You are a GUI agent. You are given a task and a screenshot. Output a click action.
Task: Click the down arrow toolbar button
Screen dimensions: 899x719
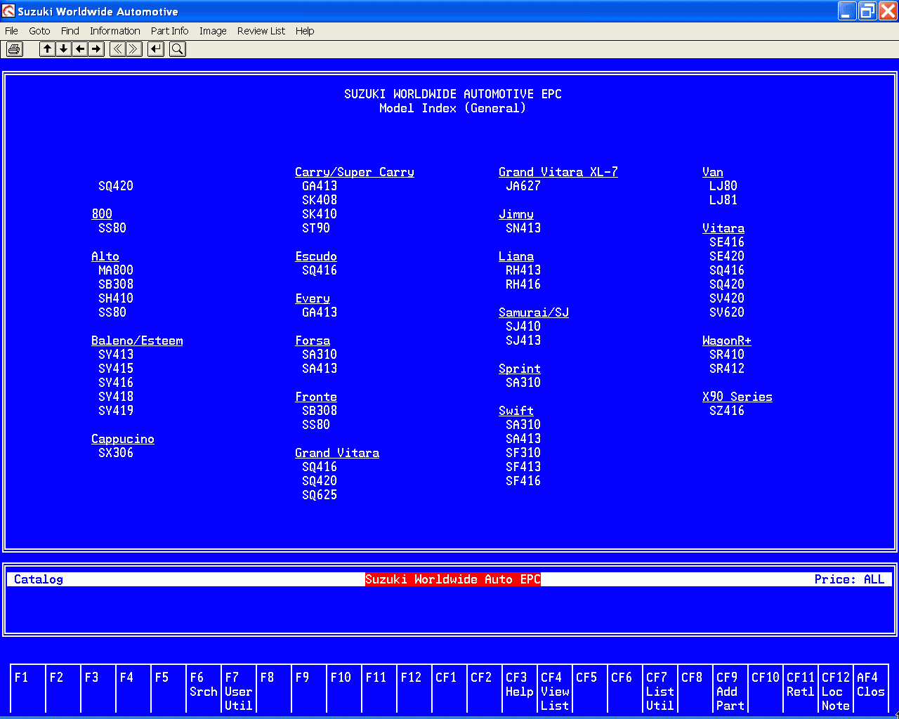pyautogui.click(x=64, y=49)
